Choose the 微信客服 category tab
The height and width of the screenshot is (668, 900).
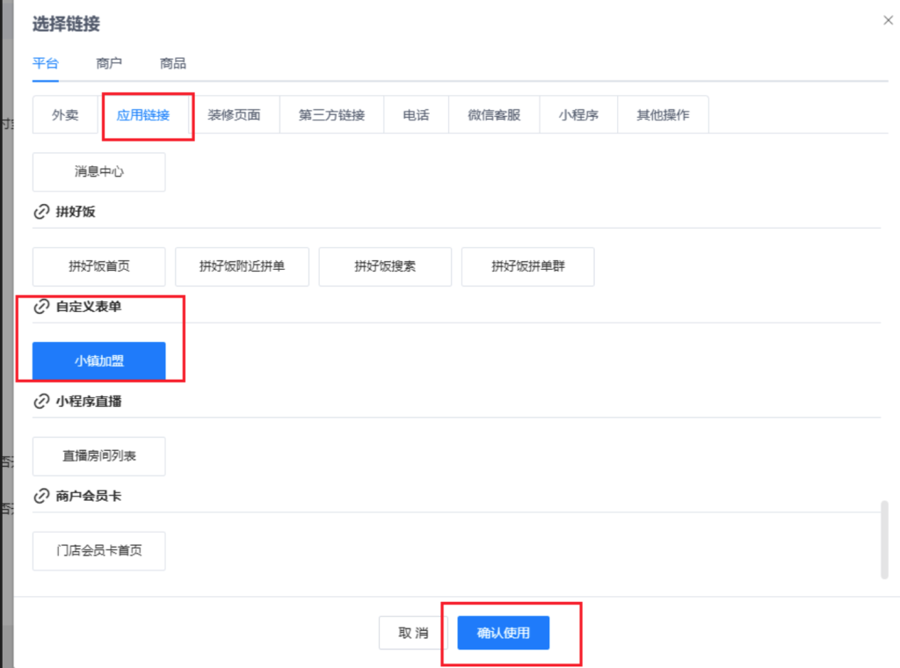tap(494, 115)
